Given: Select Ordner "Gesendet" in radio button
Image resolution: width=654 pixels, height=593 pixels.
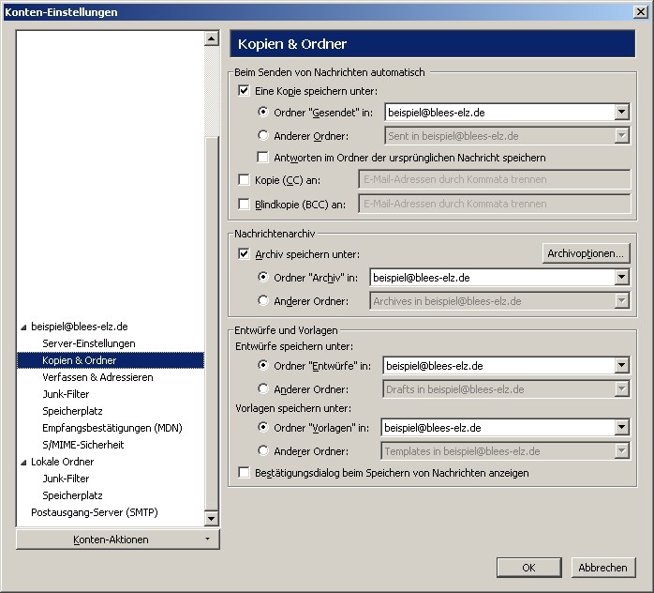Looking at the screenshot, I should tap(262, 112).
